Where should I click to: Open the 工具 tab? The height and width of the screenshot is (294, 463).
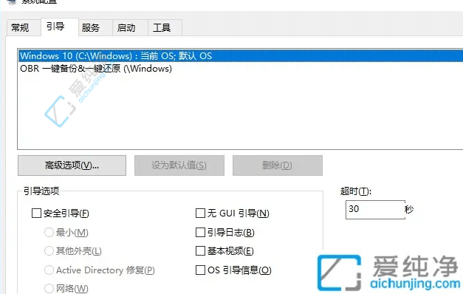(x=165, y=28)
